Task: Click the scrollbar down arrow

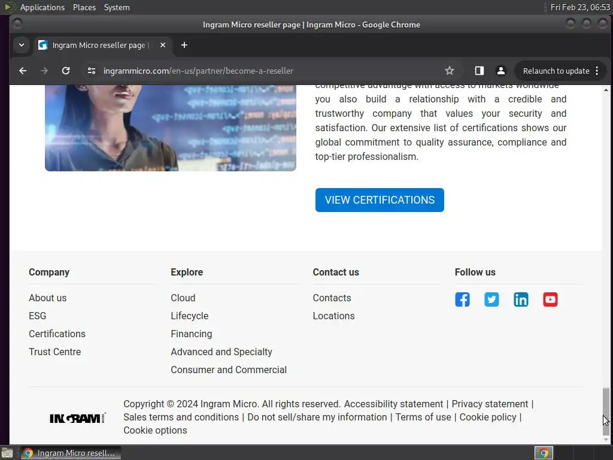Action: point(606,440)
